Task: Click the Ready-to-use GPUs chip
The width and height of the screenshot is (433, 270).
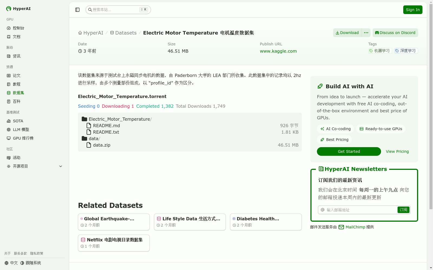Action: click(x=381, y=129)
